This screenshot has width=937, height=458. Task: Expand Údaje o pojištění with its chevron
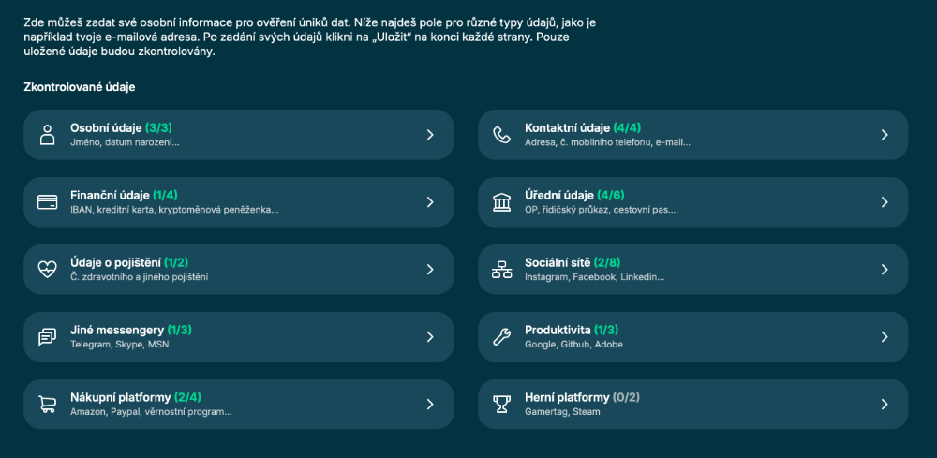(430, 270)
